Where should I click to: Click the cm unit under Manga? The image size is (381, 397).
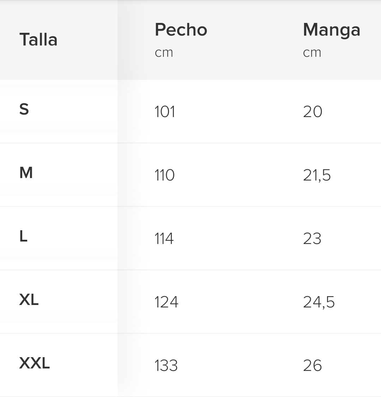click(x=312, y=53)
